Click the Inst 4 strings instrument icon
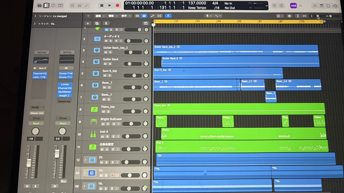 [x=93, y=134]
